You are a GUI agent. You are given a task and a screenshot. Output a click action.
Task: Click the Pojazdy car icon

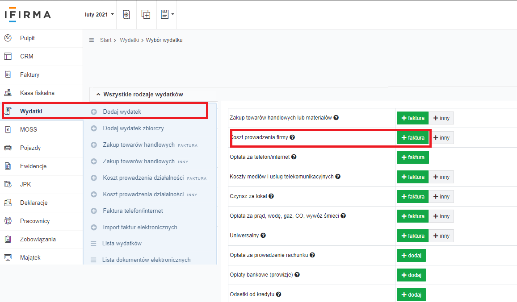coord(8,148)
